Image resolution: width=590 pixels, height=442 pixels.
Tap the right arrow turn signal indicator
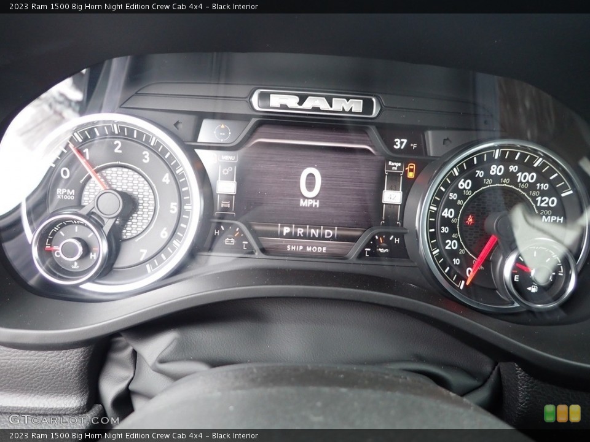coord(447,142)
